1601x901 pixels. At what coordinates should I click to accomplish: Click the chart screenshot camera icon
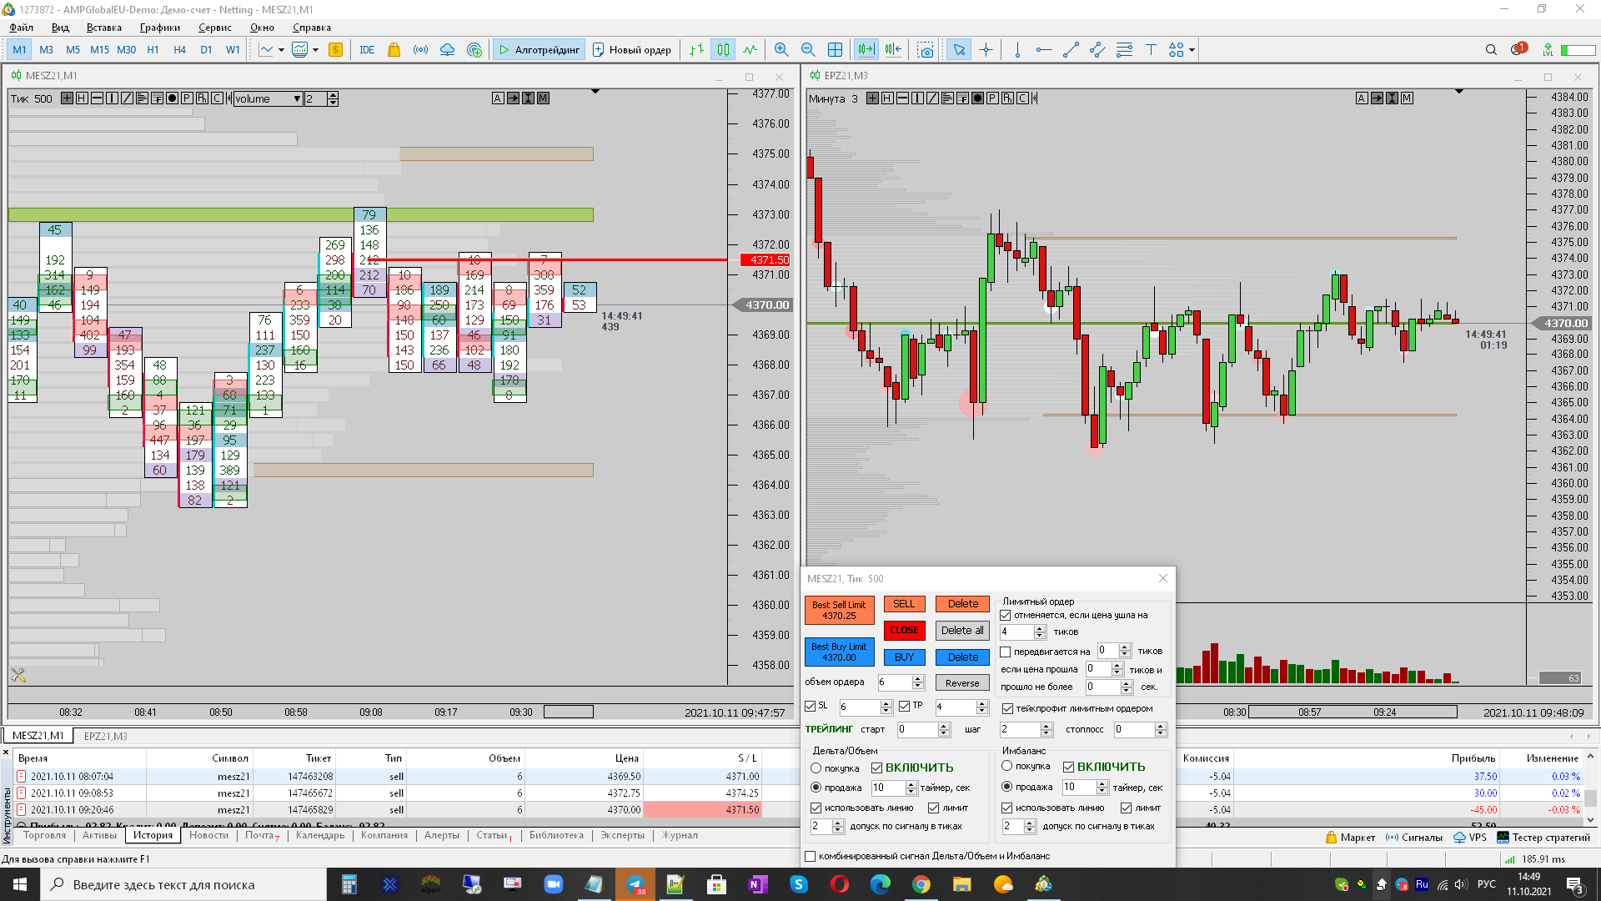click(x=926, y=50)
